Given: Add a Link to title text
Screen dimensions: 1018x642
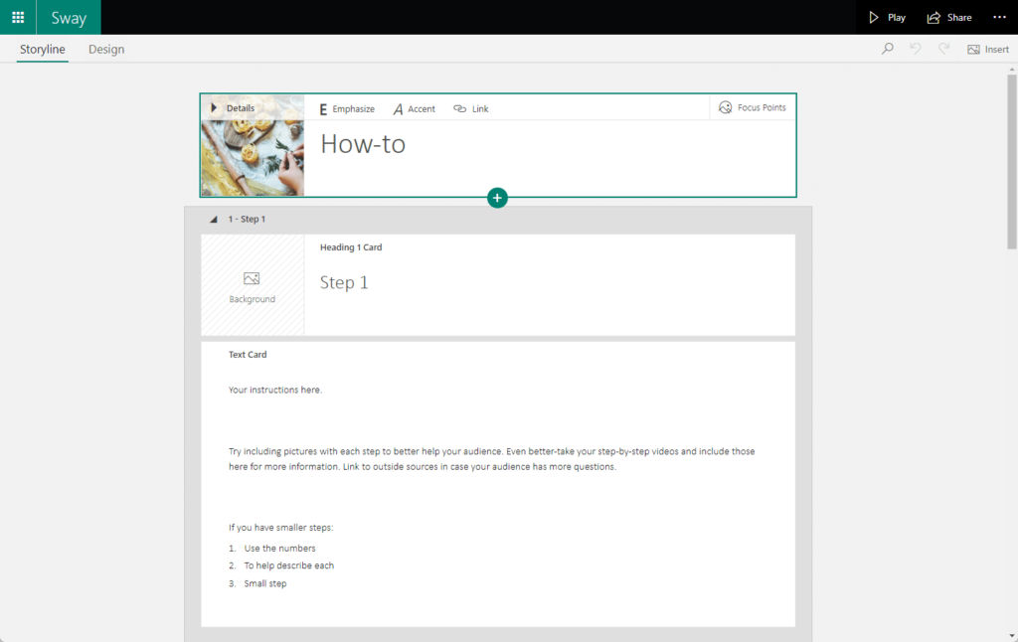Looking at the screenshot, I should 470,109.
